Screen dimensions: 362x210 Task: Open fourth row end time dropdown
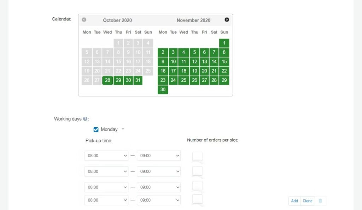158,200
